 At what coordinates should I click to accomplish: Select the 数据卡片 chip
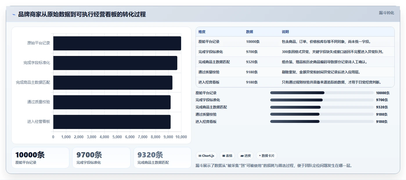(266, 156)
